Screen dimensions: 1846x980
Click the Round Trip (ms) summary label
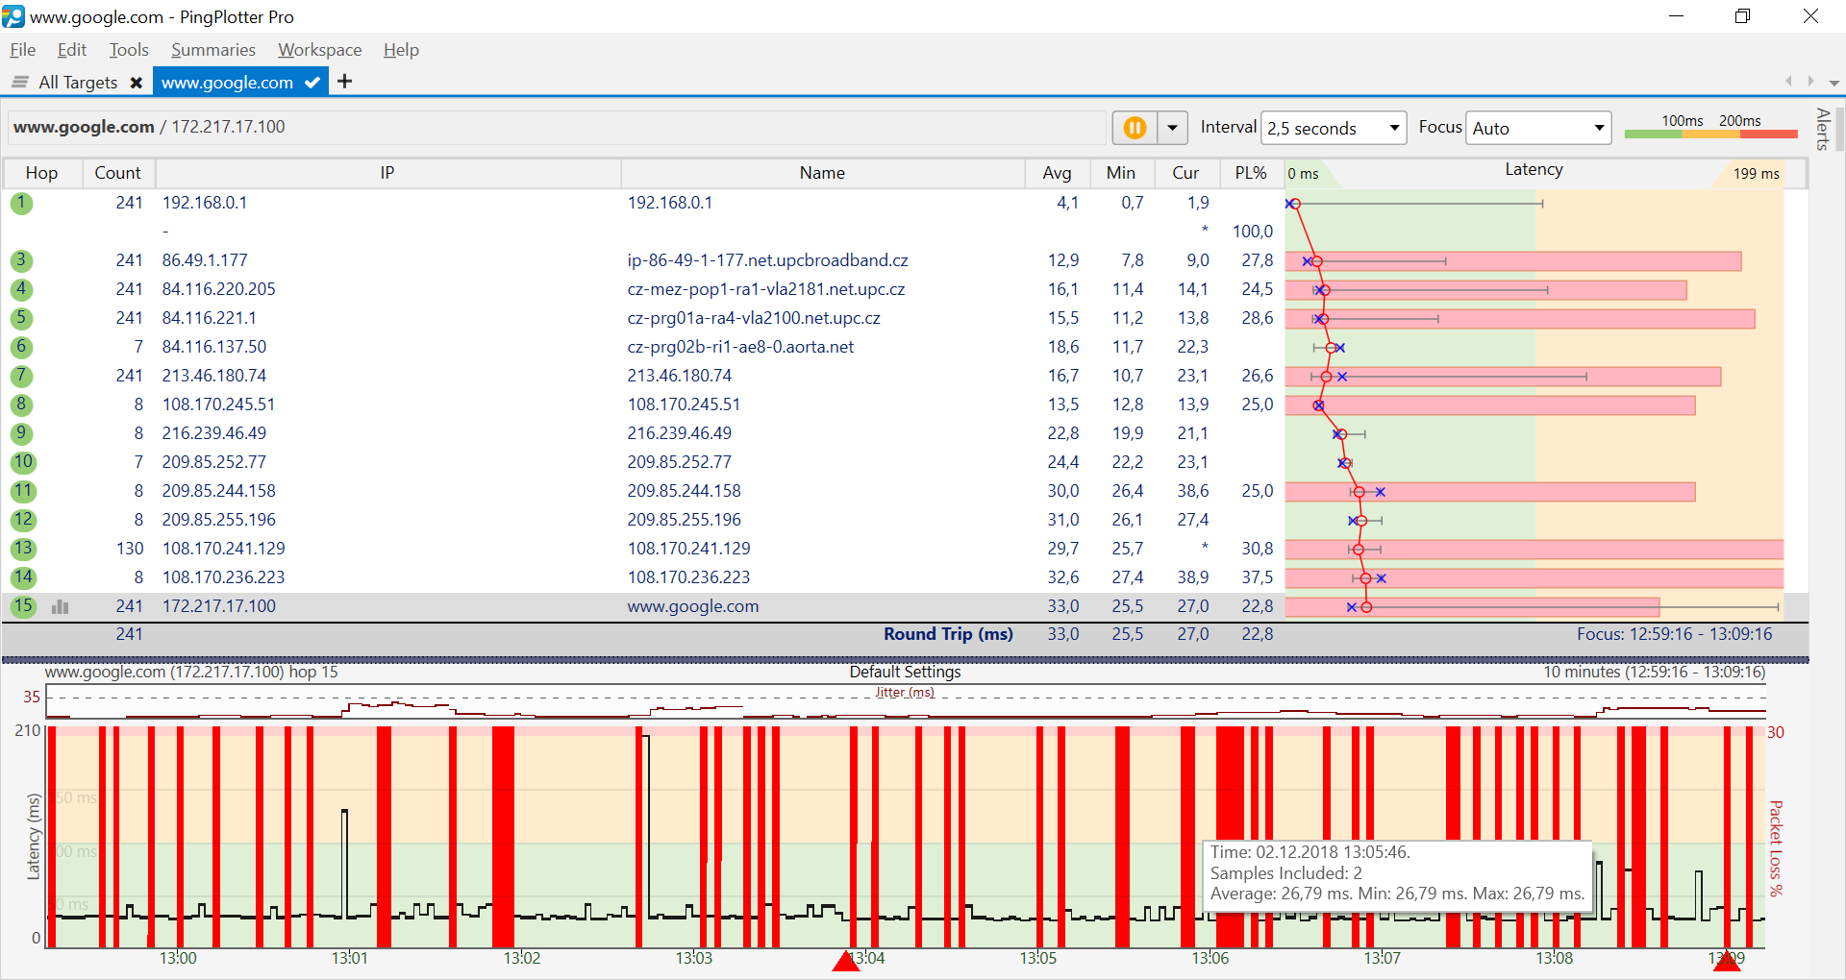pos(948,634)
